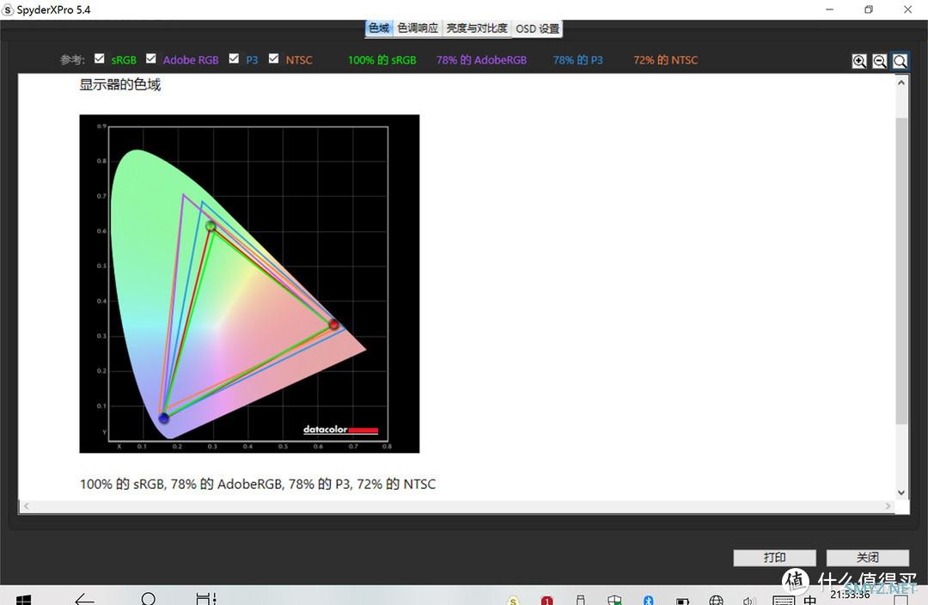Click the vertical scrollbar down arrow
The image size is (928, 605).
point(901,492)
